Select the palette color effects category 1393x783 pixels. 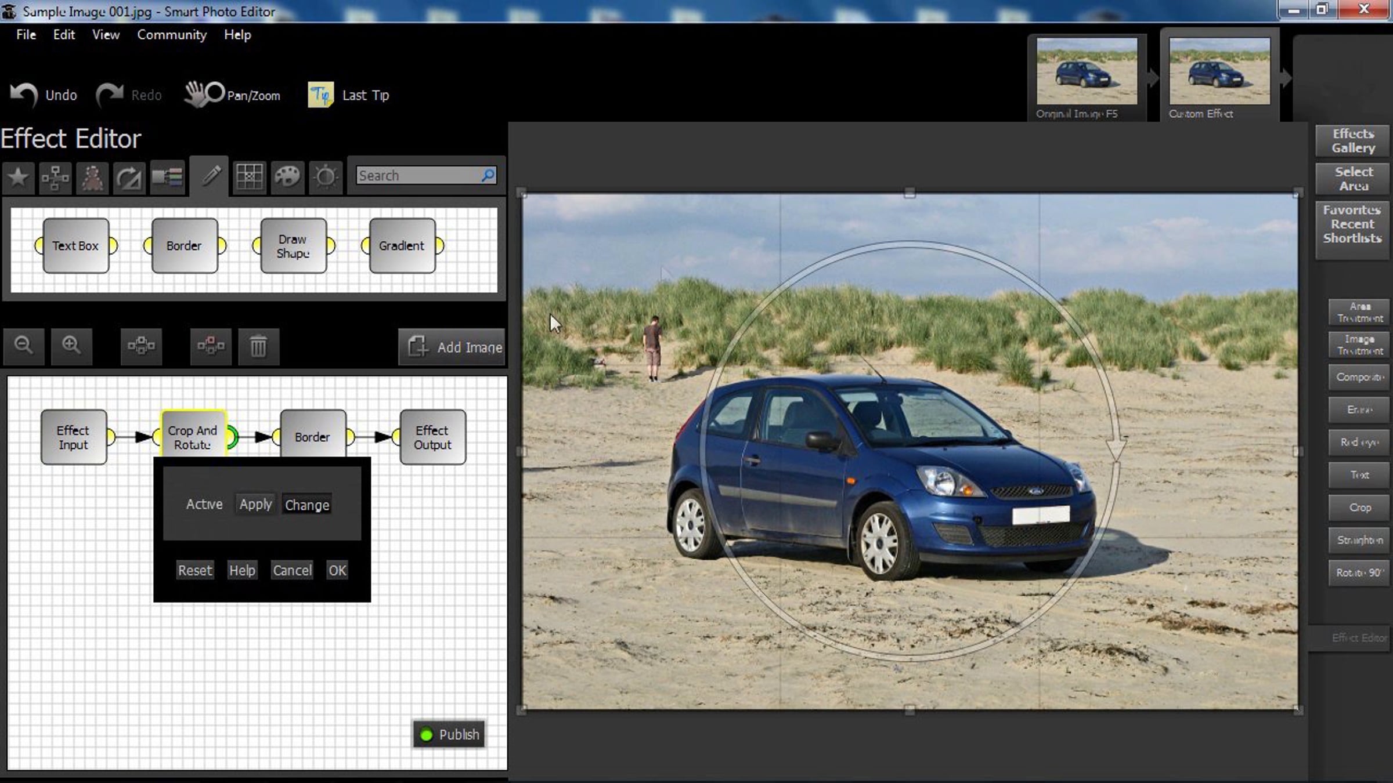(x=287, y=176)
